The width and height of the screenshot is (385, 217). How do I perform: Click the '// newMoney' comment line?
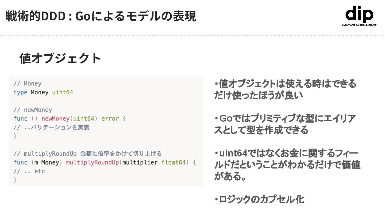33,110
